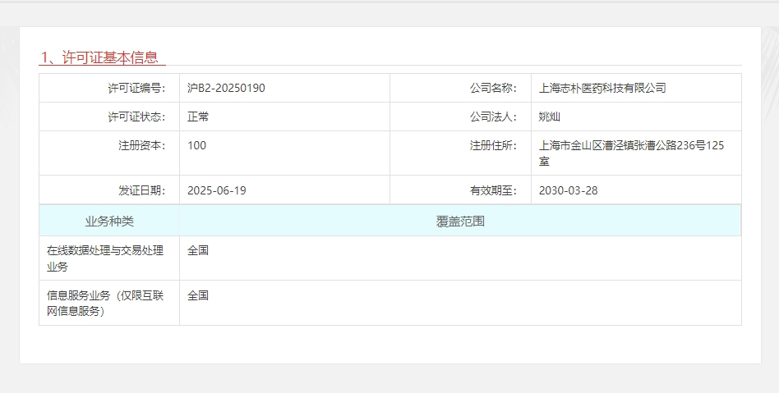
Task: Click the 许可证状态 label
Action: pyautogui.click(x=136, y=117)
